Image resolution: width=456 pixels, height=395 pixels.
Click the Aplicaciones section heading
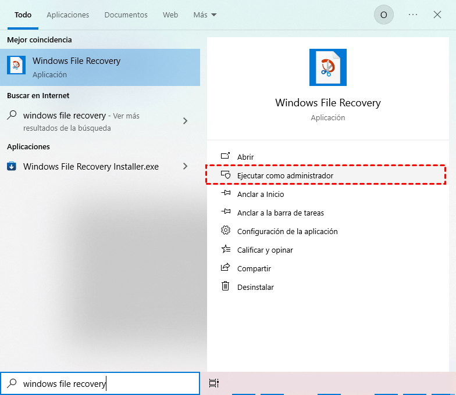point(28,146)
